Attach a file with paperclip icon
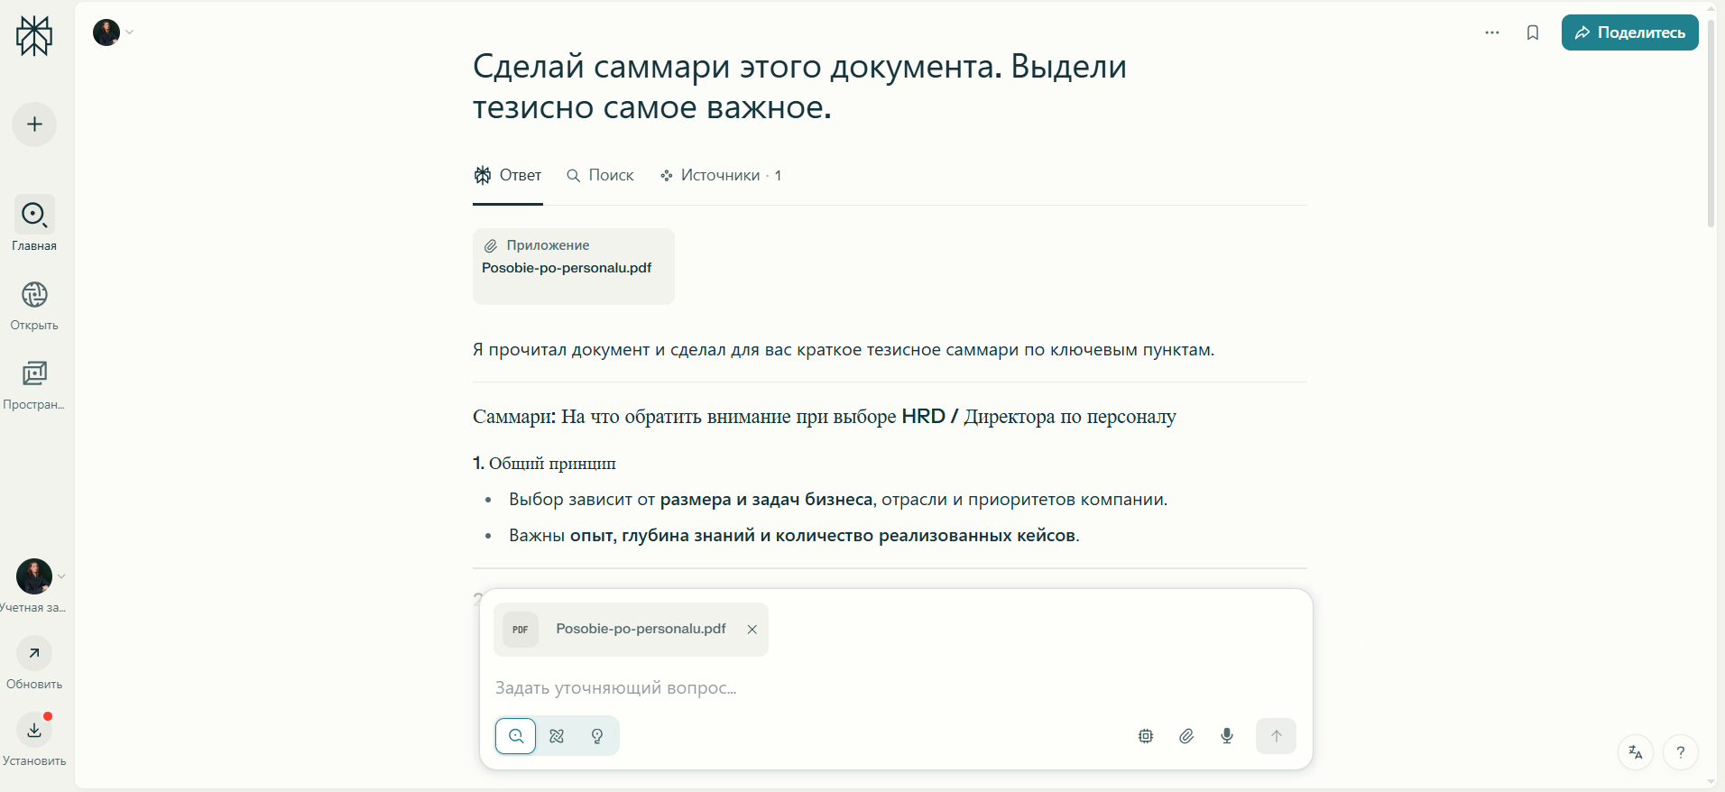This screenshot has width=1725, height=792. (1186, 736)
